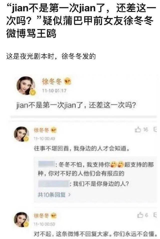This screenshot has width=160, height=239.
Task: Open the reply icon beside 16 likes
Action: (155, 130)
